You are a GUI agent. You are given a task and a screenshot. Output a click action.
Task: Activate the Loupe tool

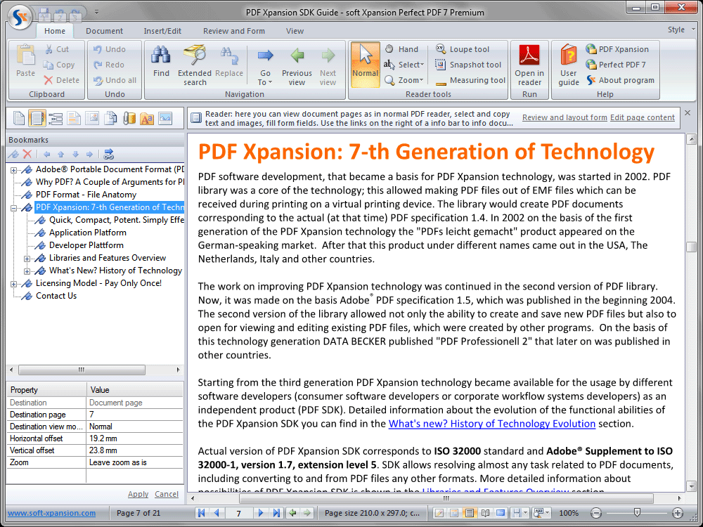click(x=463, y=49)
